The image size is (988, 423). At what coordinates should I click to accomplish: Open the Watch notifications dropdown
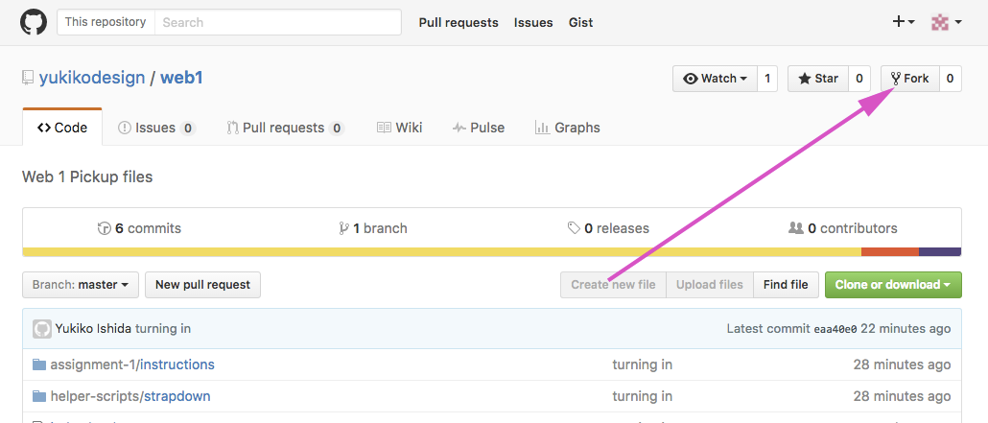pos(715,79)
